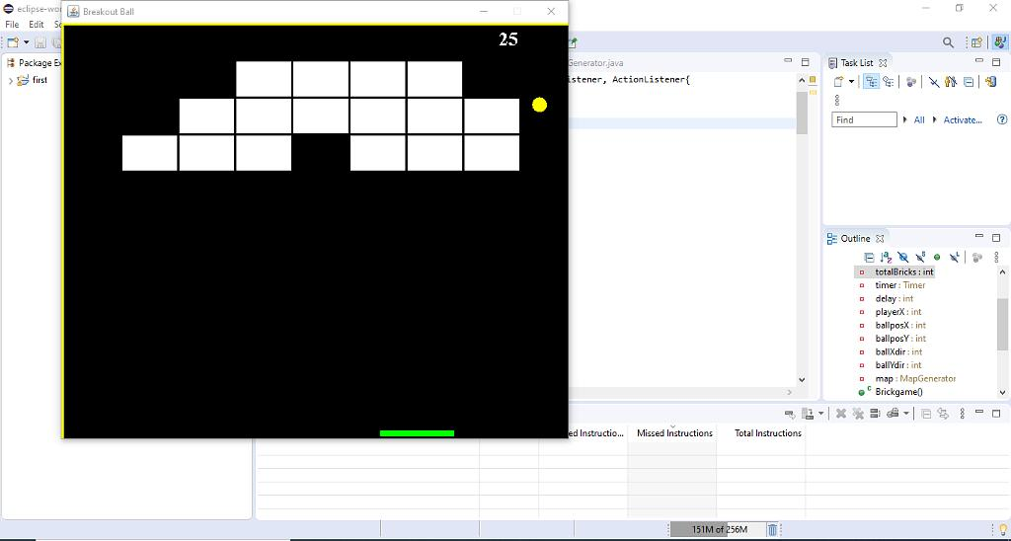Toggle Categorized presentation in Task List
Image resolution: width=1011 pixels, height=541 pixels.
pyautogui.click(x=871, y=82)
